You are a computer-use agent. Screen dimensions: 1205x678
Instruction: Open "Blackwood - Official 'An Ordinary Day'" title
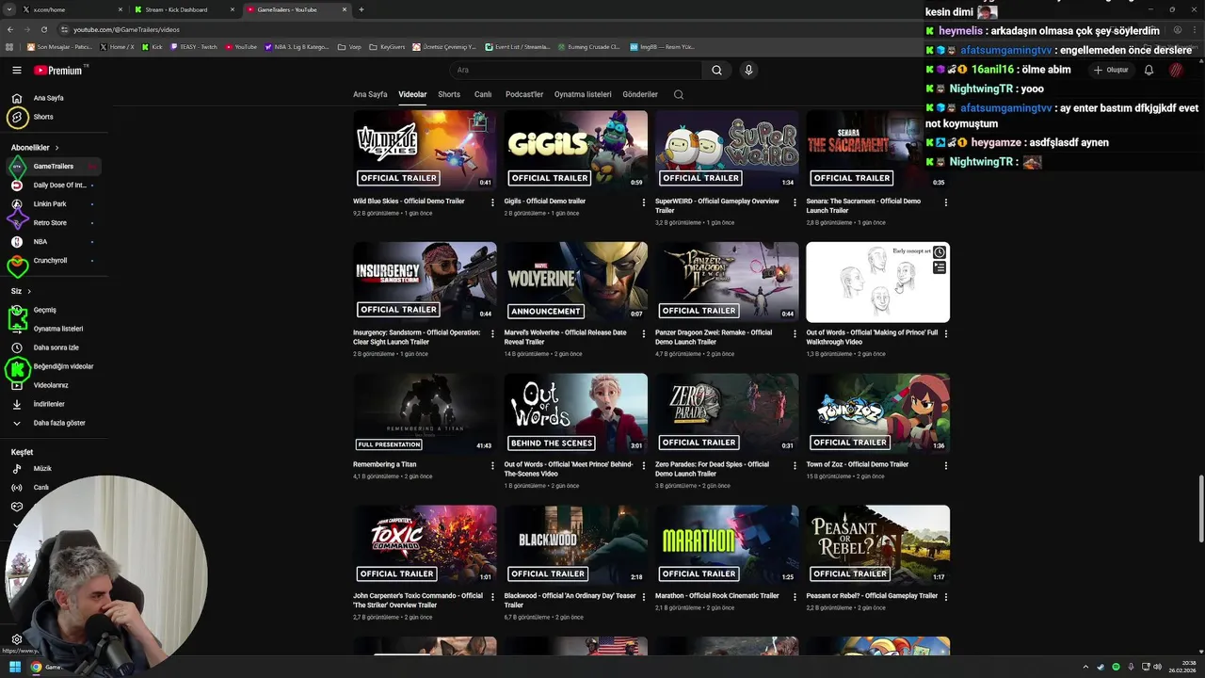(570, 601)
